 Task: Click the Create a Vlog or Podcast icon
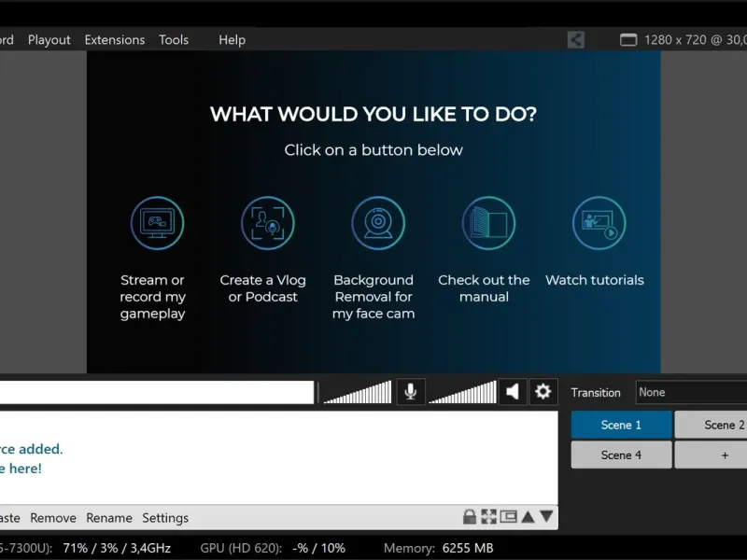click(268, 223)
